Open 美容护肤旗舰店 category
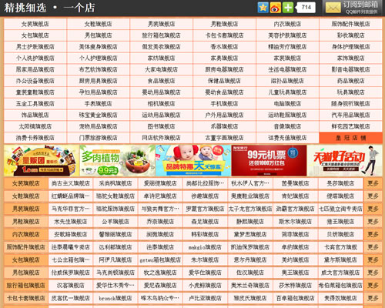Viewport: 385px width, 308px height. point(287,35)
